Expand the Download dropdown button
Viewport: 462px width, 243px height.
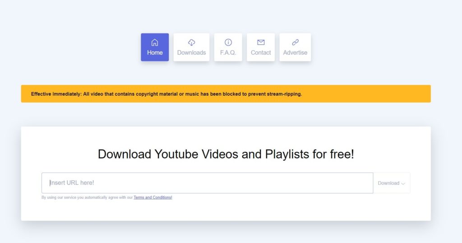[x=392, y=183]
